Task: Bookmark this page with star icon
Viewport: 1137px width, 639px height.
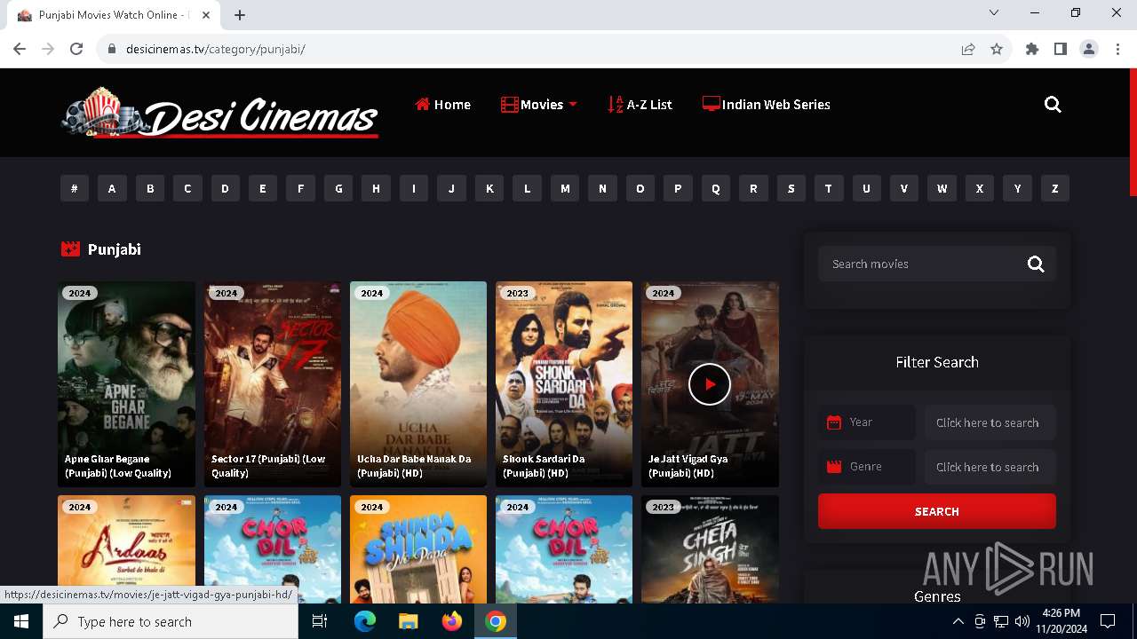Action: pos(997,49)
